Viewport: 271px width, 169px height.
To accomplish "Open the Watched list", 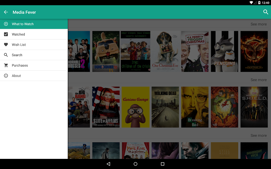I will pyautogui.click(x=34, y=34).
